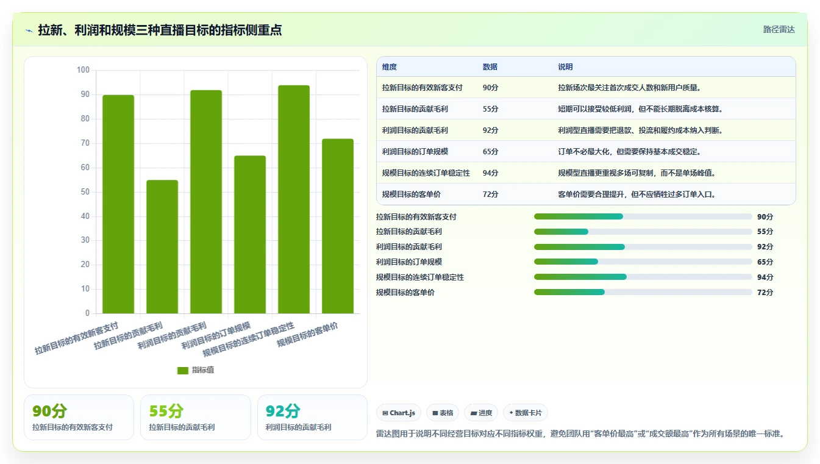
Task: Open the 90分 data card
Action: (x=79, y=417)
